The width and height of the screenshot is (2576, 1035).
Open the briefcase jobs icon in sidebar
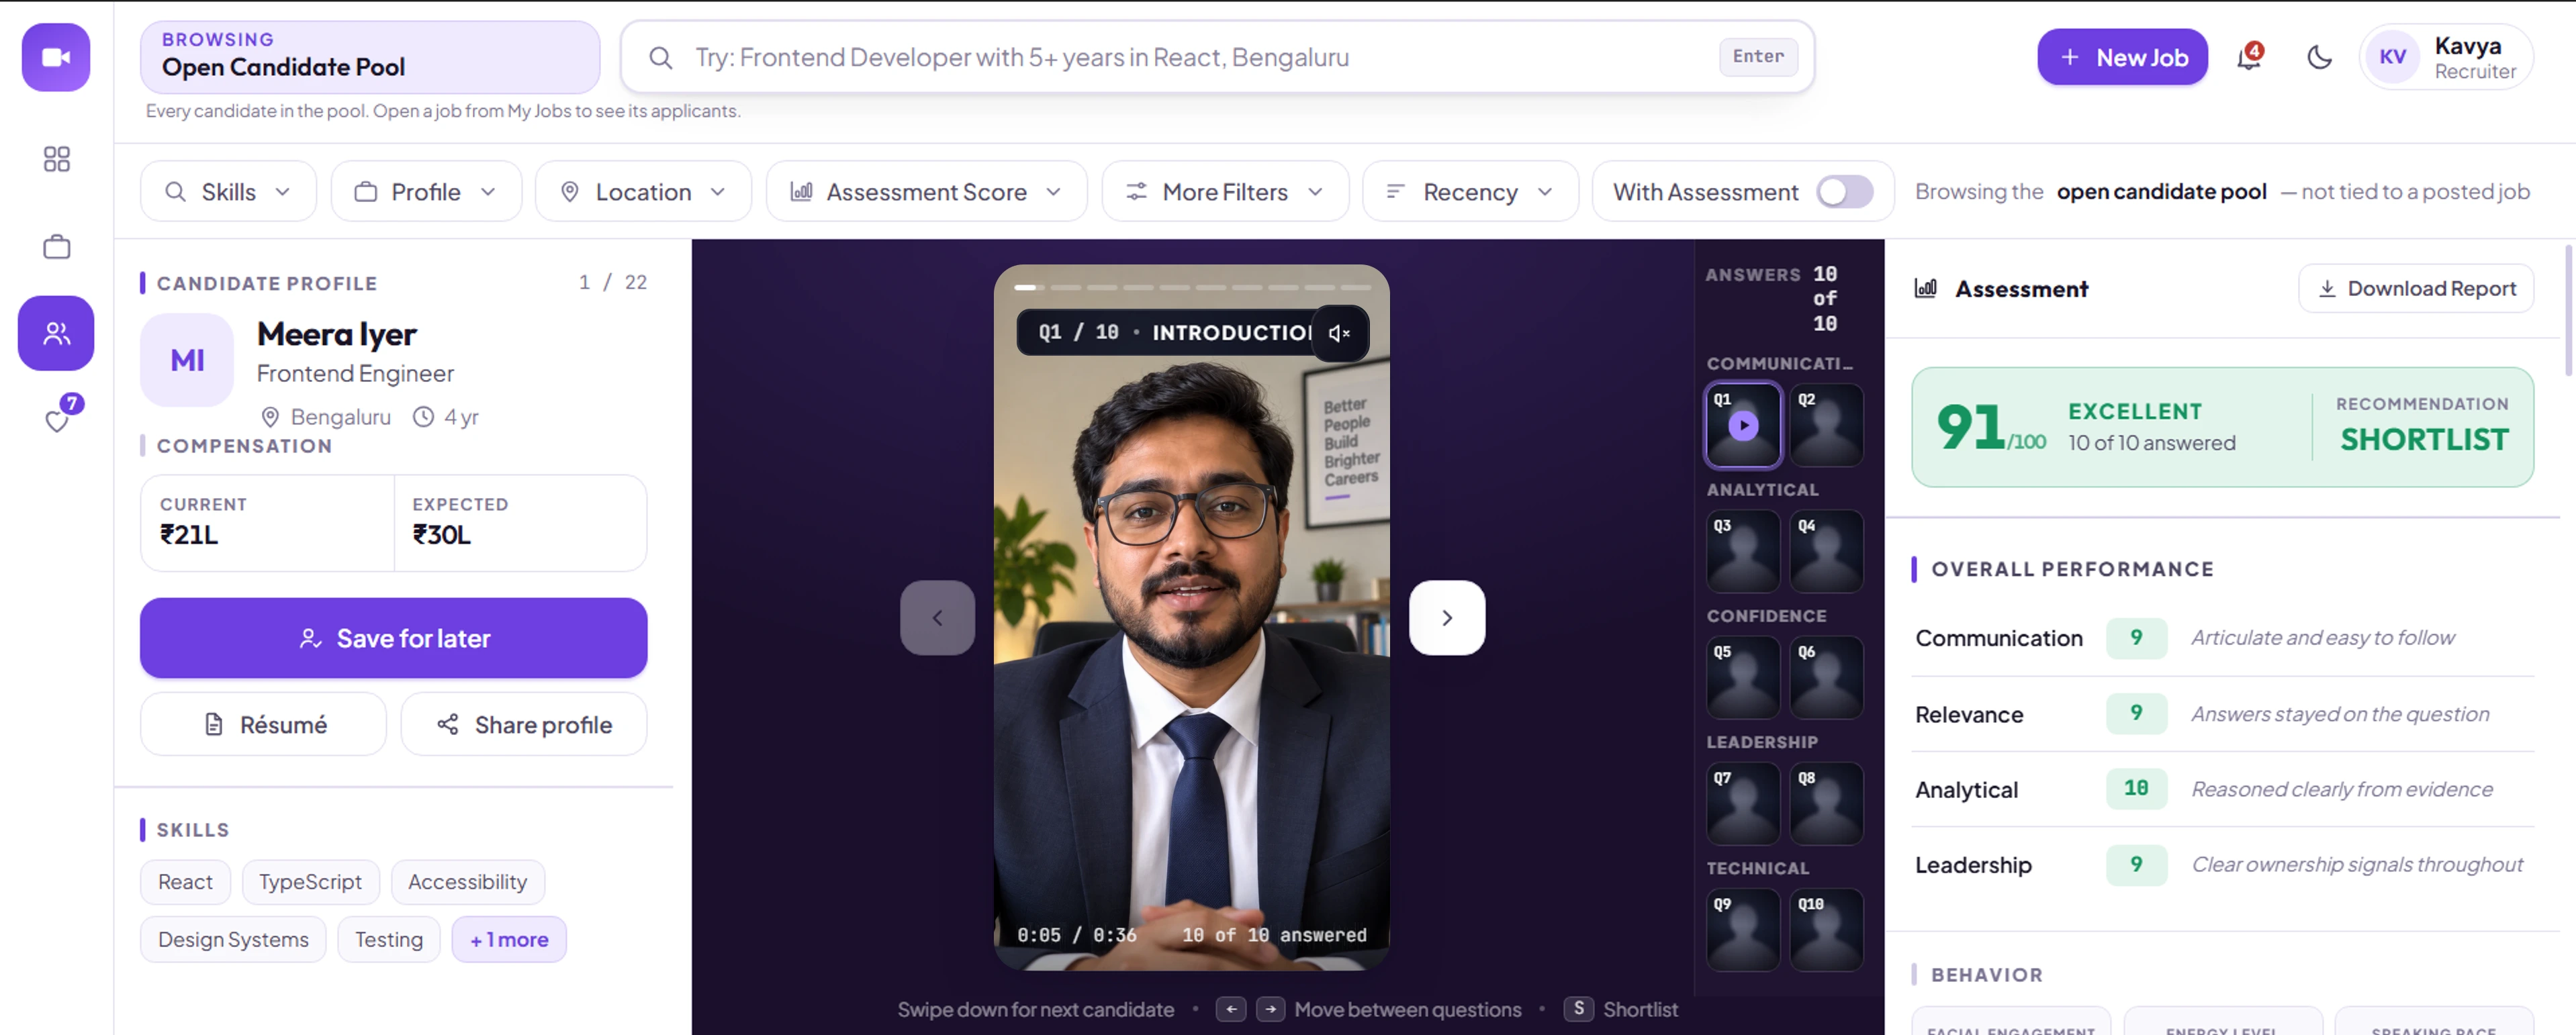57,246
